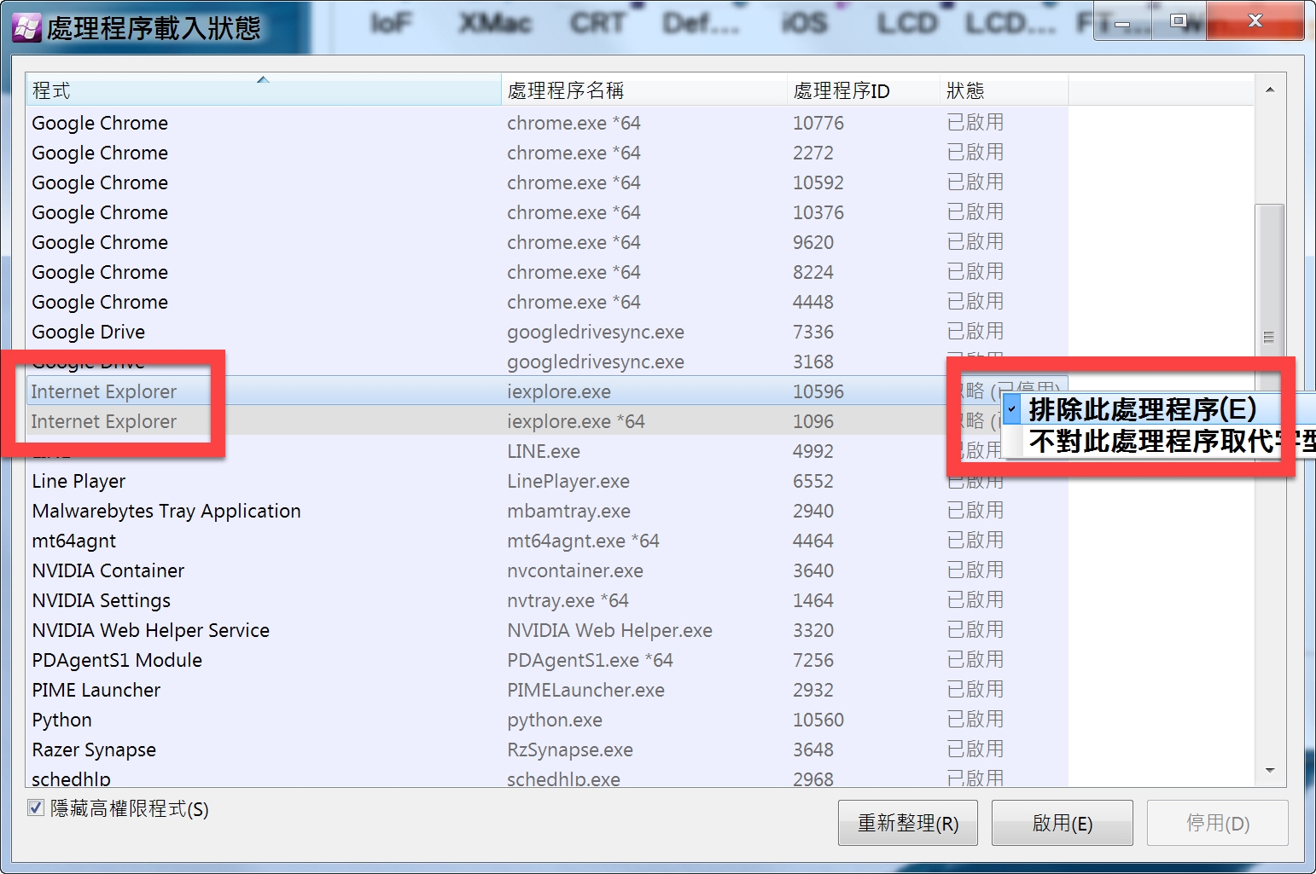The height and width of the screenshot is (874, 1316).
Task: Select the schedhlp row
Action: pyautogui.click(x=546, y=778)
